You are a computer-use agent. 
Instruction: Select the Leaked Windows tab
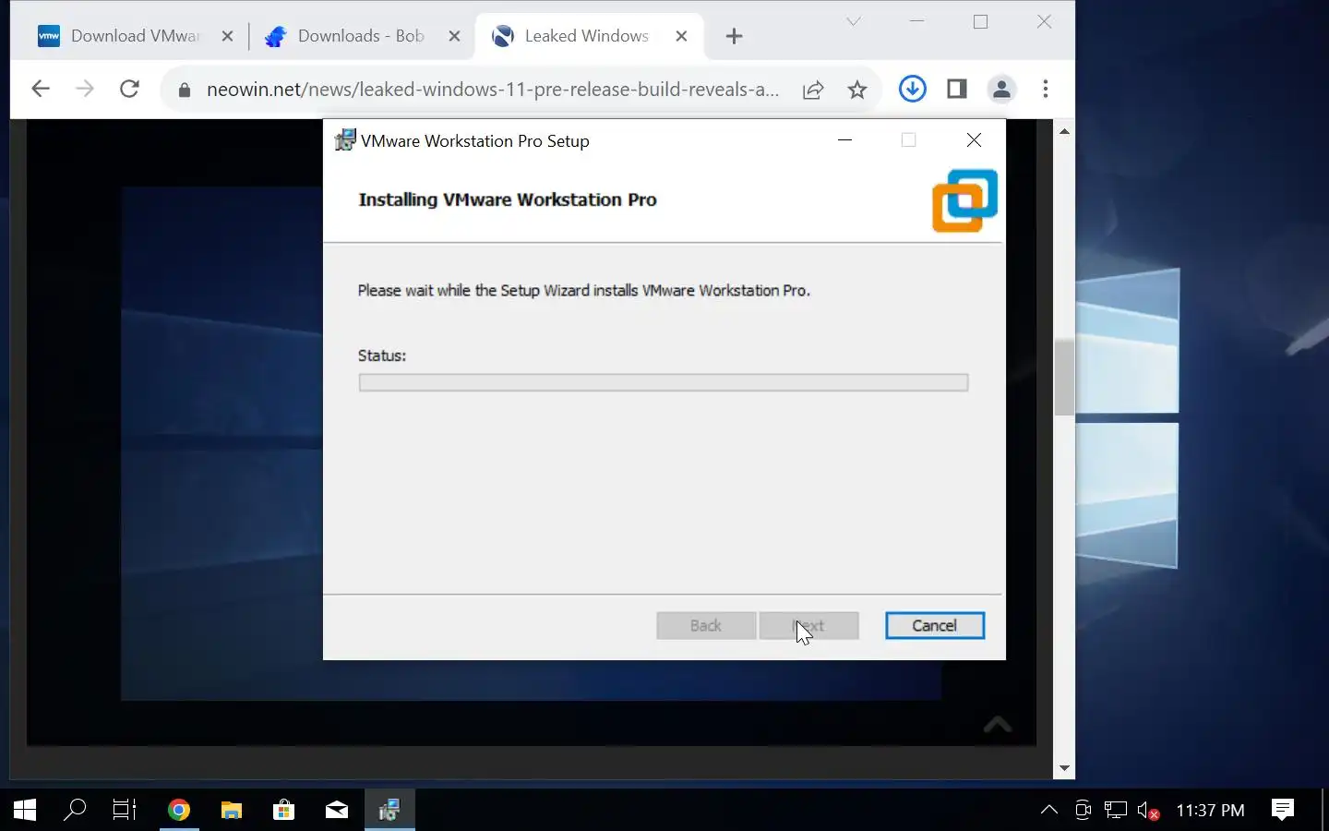(x=587, y=36)
